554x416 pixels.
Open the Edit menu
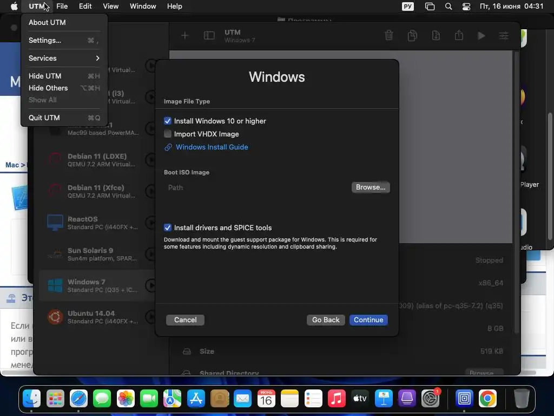click(85, 6)
